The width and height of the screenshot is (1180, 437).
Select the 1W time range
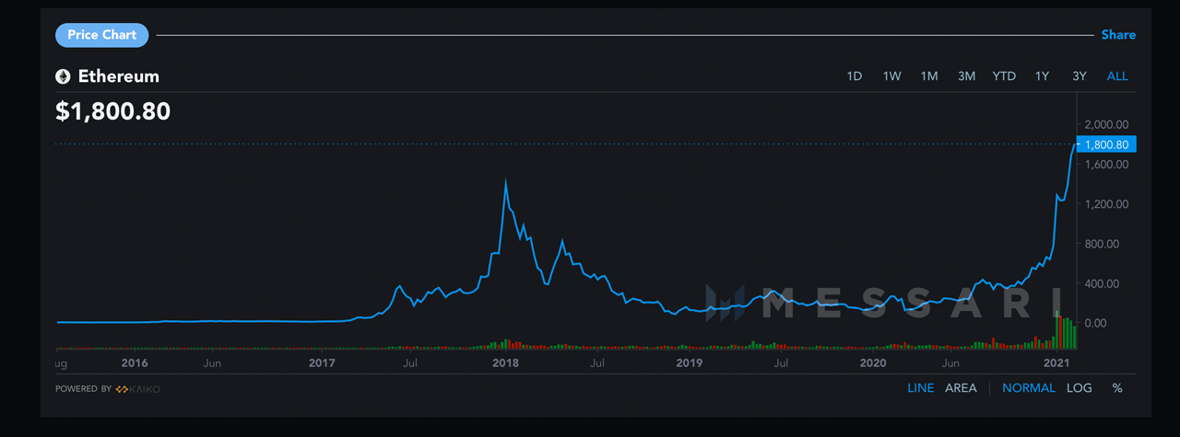point(891,76)
